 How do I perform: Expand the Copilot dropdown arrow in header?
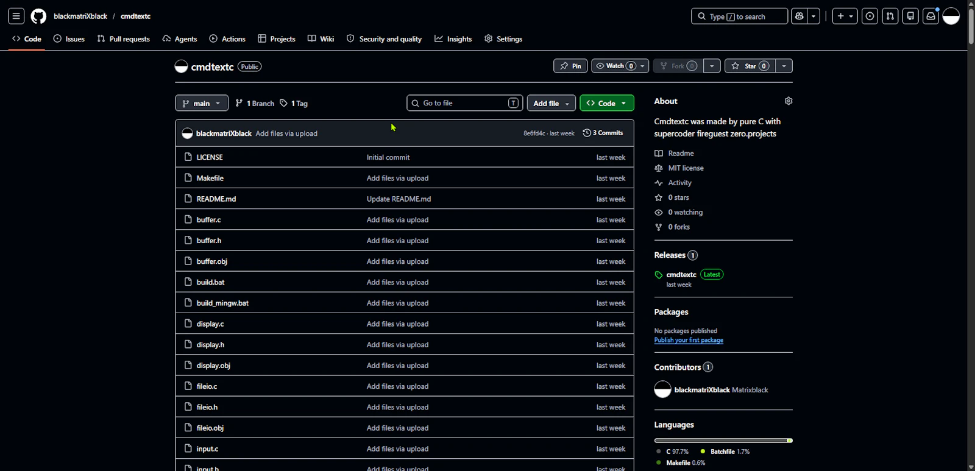point(814,16)
